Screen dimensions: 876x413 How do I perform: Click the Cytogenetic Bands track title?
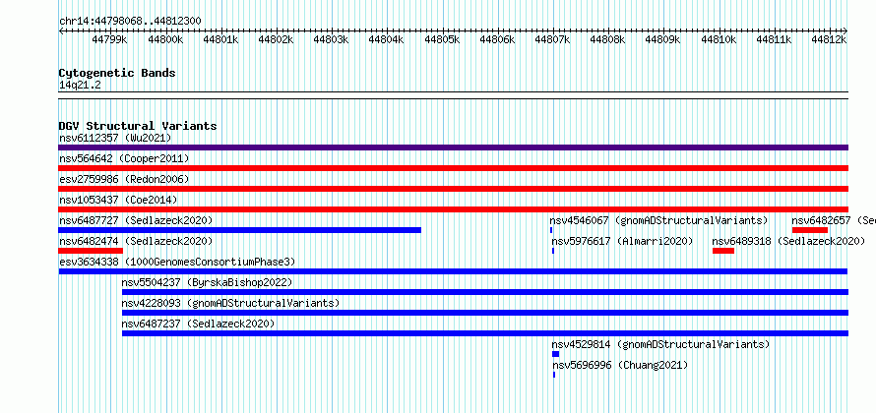(117, 73)
